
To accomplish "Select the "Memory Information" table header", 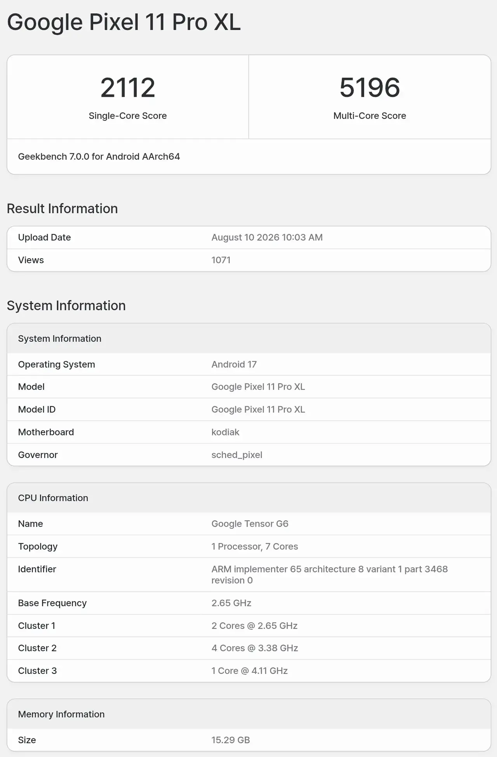I will tap(61, 714).
